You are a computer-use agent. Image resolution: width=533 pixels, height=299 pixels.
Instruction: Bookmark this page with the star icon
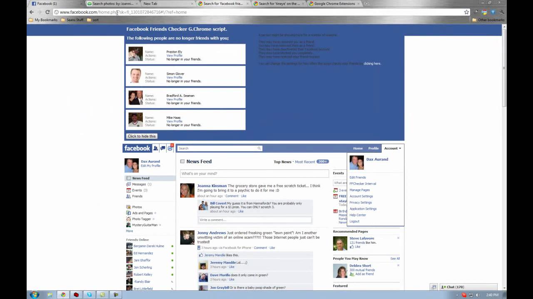(x=467, y=12)
